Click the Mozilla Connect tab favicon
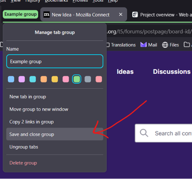The height and width of the screenshot is (179, 192). [47, 15]
